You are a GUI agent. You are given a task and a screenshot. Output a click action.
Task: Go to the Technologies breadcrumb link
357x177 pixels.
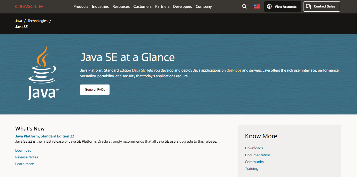pos(37,21)
